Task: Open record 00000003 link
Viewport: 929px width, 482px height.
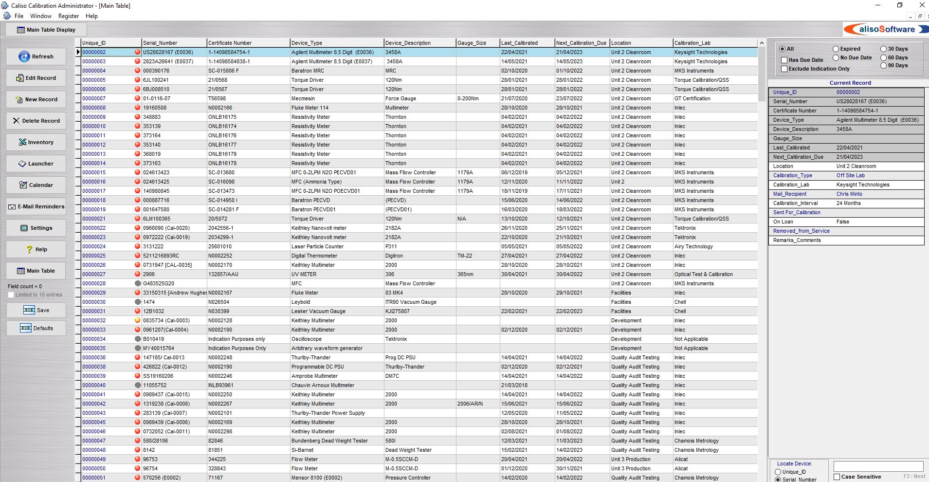Action: tap(94, 61)
